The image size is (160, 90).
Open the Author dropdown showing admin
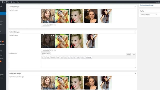click(148, 15)
